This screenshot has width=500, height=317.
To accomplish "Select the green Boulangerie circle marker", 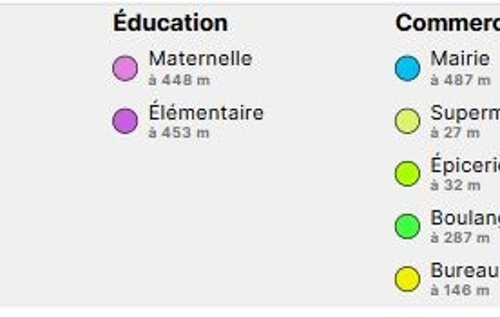I will pyautogui.click(x=407, y=226).
